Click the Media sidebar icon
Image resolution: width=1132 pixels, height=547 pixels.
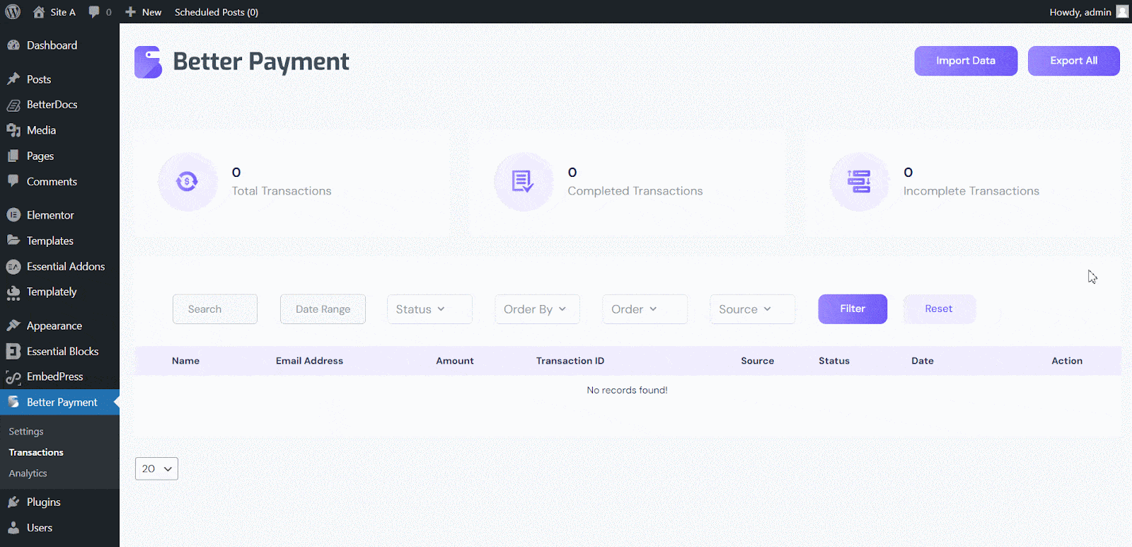[x=13, y=130]
